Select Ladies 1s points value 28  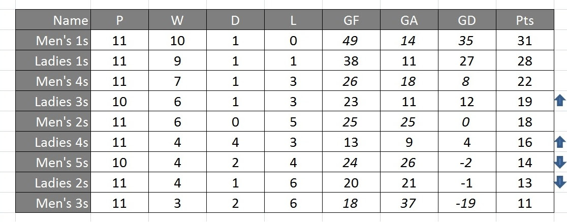[525, 60]
